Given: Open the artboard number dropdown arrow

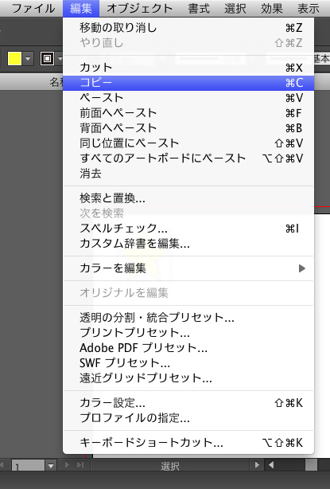Looking at the screenshot, I should [51, 466].
